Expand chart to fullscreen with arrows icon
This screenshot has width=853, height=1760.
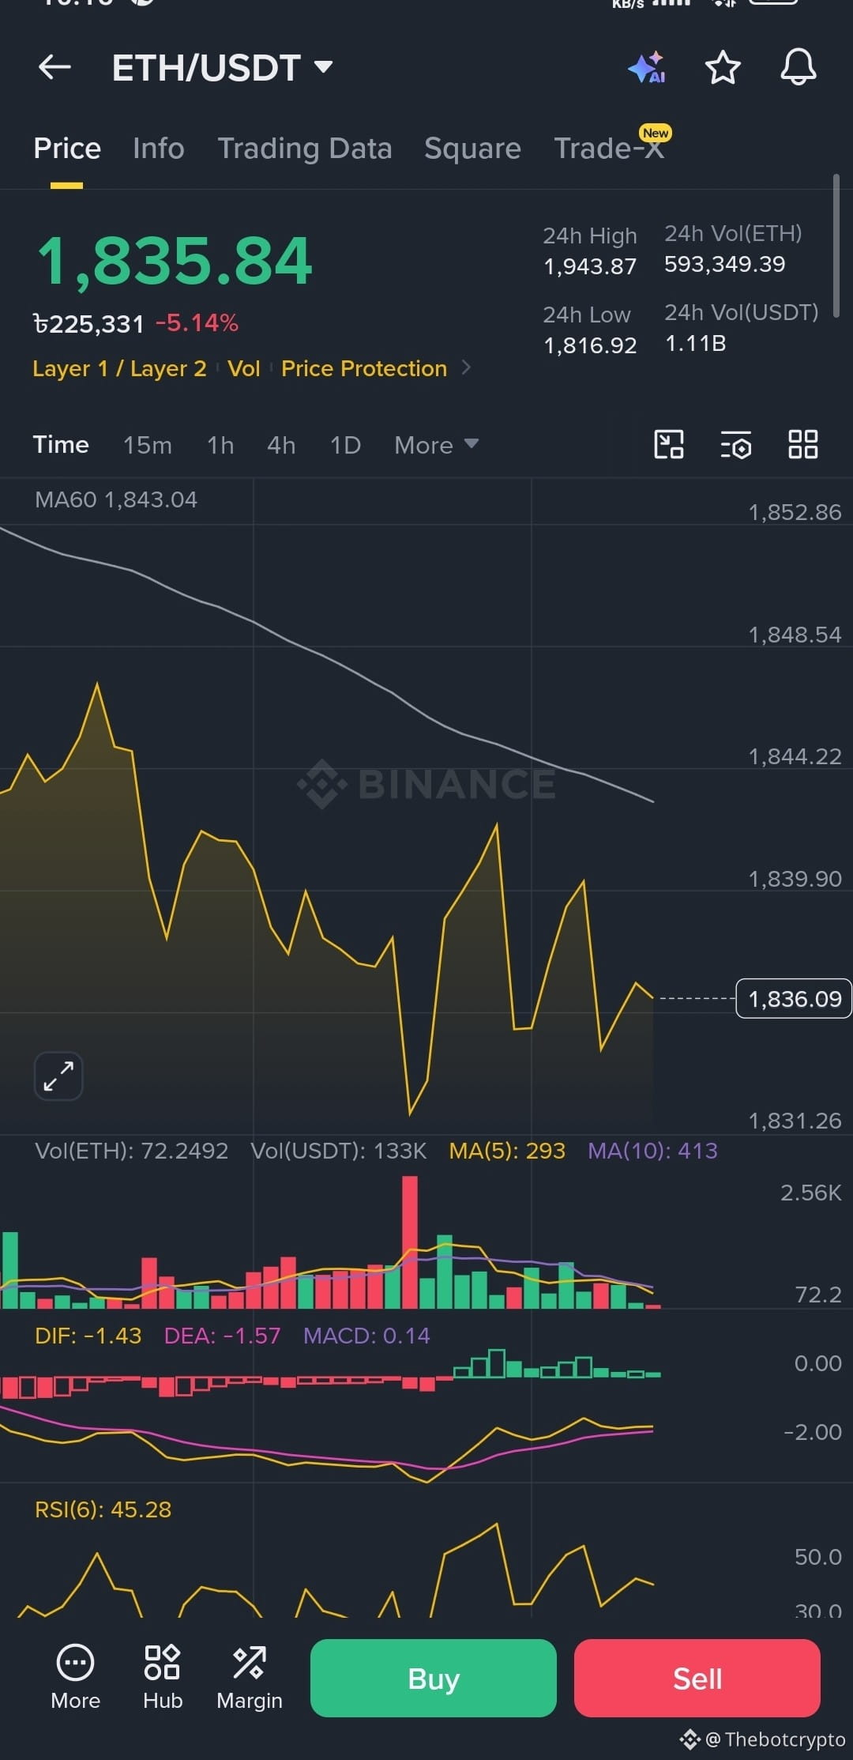pyautogui.click(x=58, y=1076)
